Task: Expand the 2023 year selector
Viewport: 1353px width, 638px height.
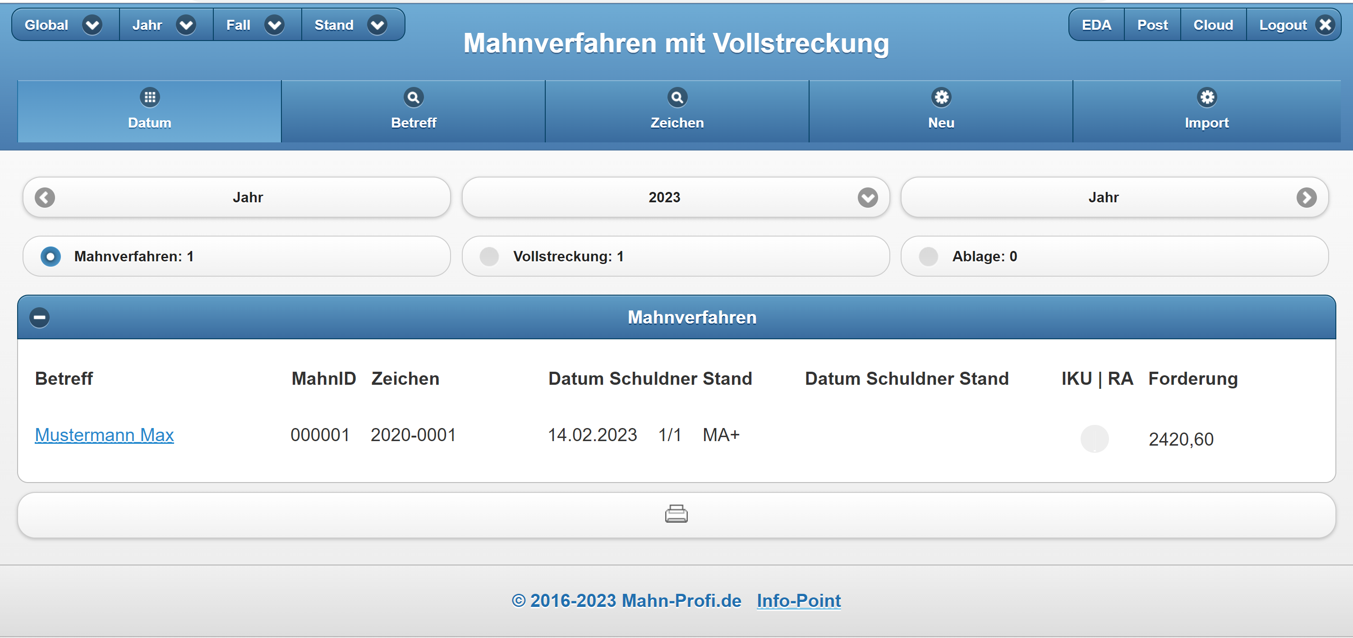Action: pyautogui.click(x=867, y=198)
